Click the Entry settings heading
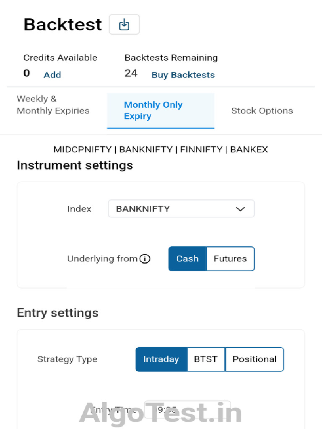The height and width of the screenshot is (429, 322). point(57,313)
